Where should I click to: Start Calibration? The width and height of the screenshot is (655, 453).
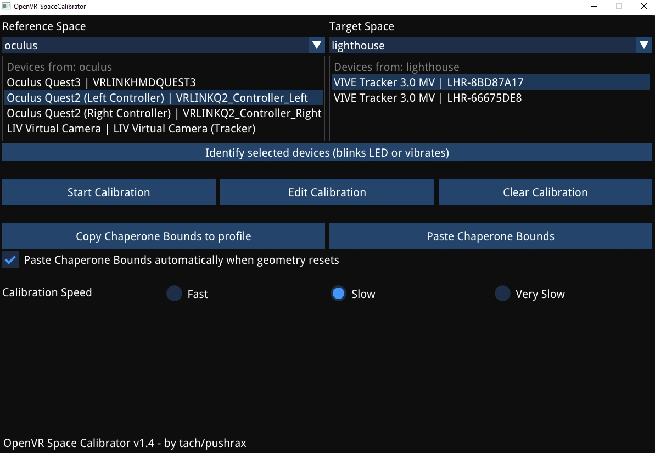tap(109, 192)
